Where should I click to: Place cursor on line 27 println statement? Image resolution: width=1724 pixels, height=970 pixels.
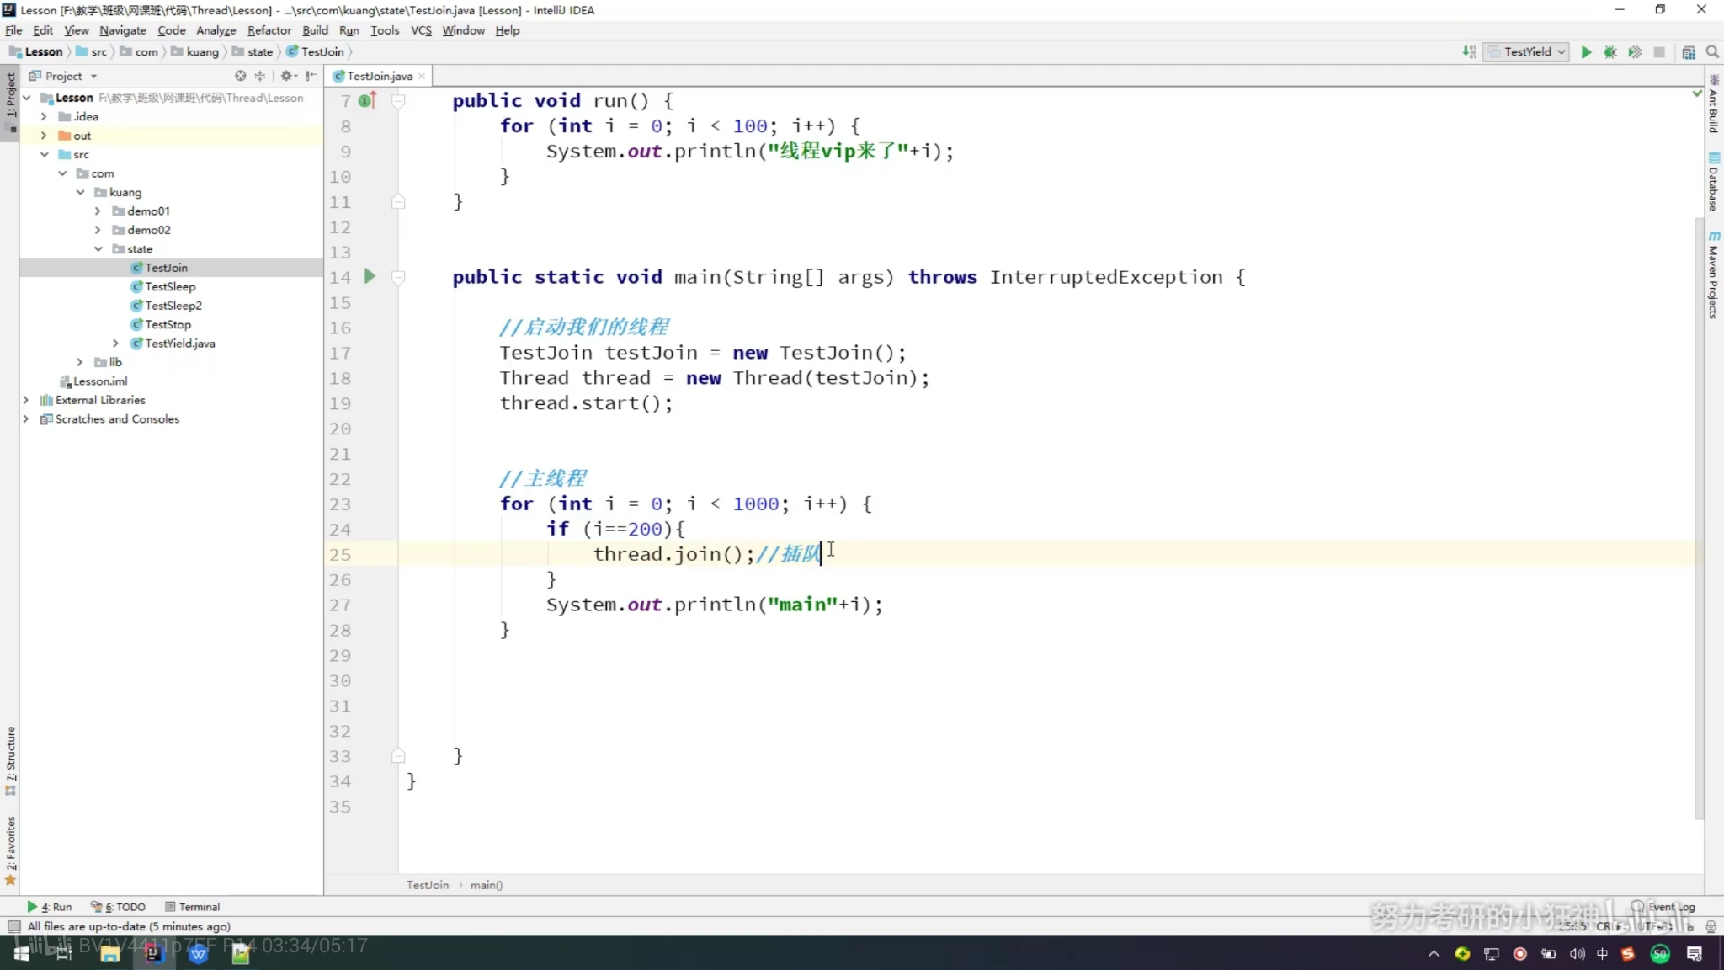(714, 605)
